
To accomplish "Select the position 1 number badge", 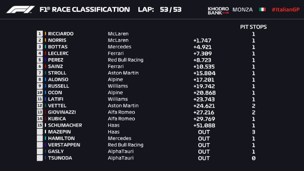I will coord(40,34).
